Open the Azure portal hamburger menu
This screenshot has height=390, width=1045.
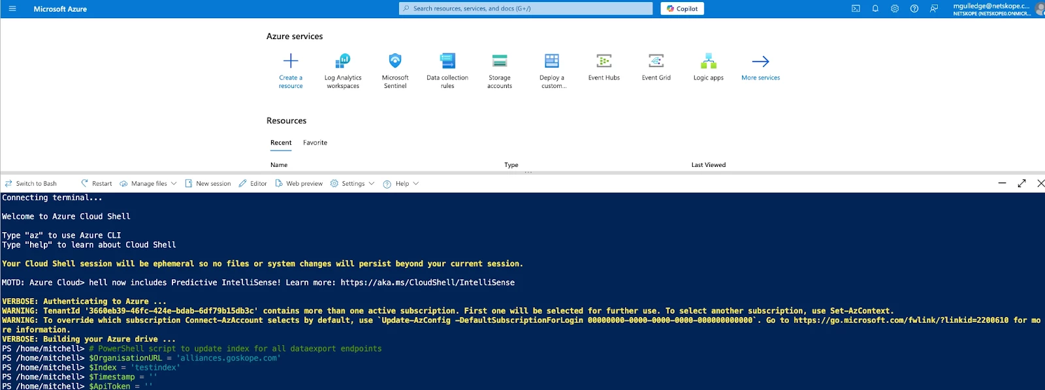click(x=12, y=8)
